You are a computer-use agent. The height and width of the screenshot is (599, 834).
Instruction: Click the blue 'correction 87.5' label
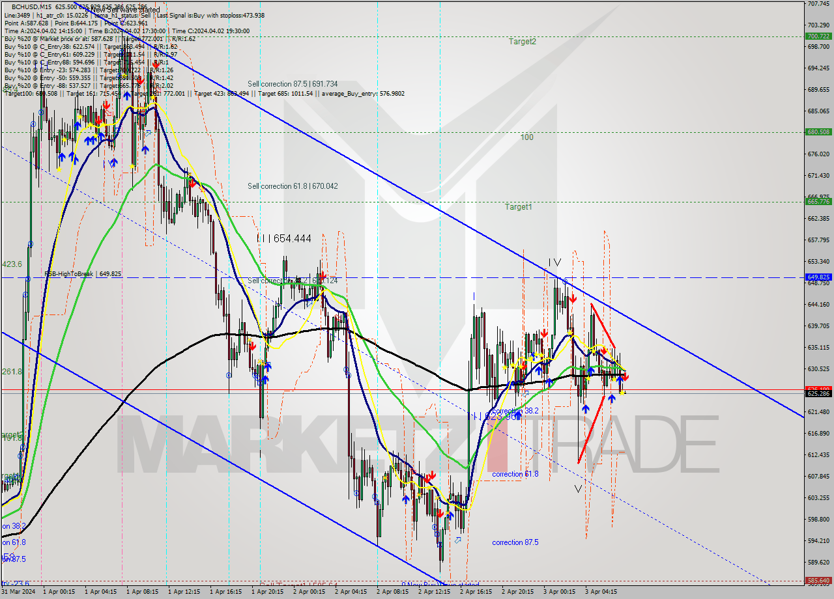pyautogui.click(x=517, y=542)
